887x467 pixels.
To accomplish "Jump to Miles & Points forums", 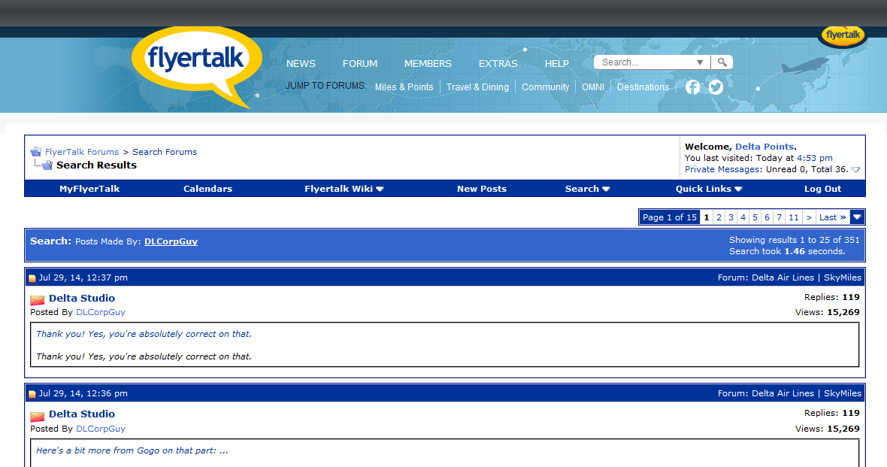I will point(404,87).
